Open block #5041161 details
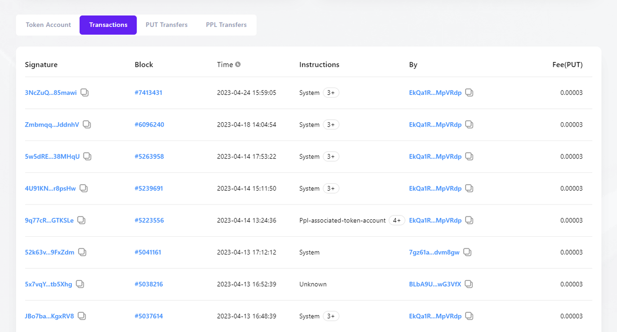The width and height of the screenshot is (617, 332). (x=148, y=252)
